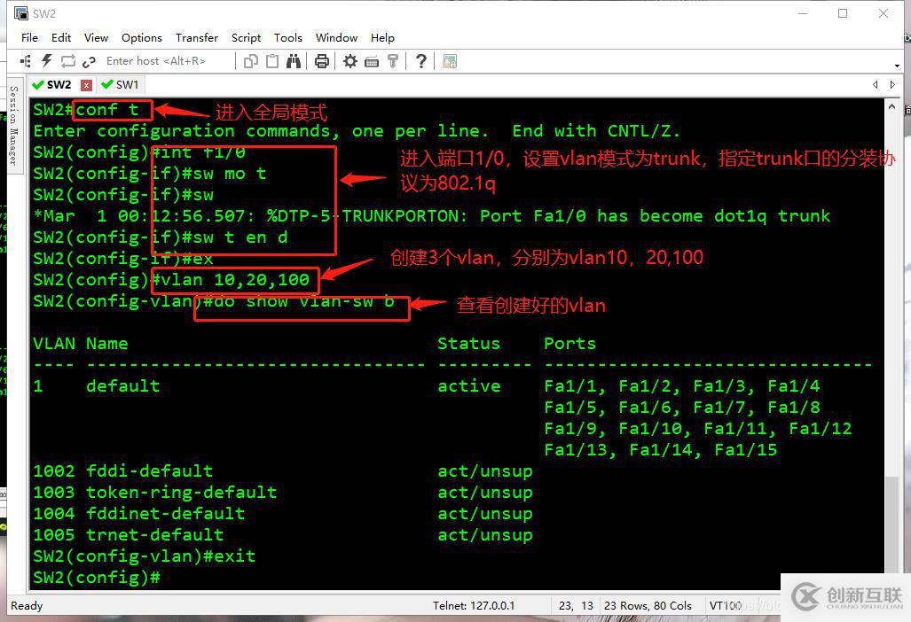Click terminal scrollbar up arrow
911x622 pixels.
(891, 106)
